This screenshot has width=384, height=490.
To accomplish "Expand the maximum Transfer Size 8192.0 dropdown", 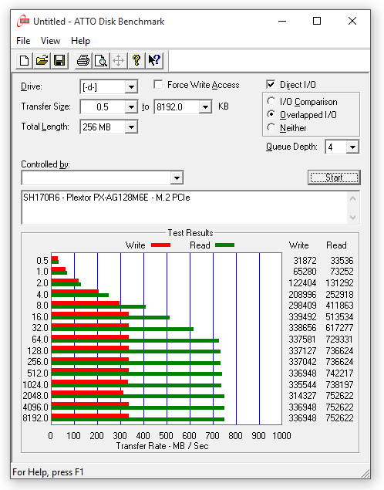I will [205, 107].
